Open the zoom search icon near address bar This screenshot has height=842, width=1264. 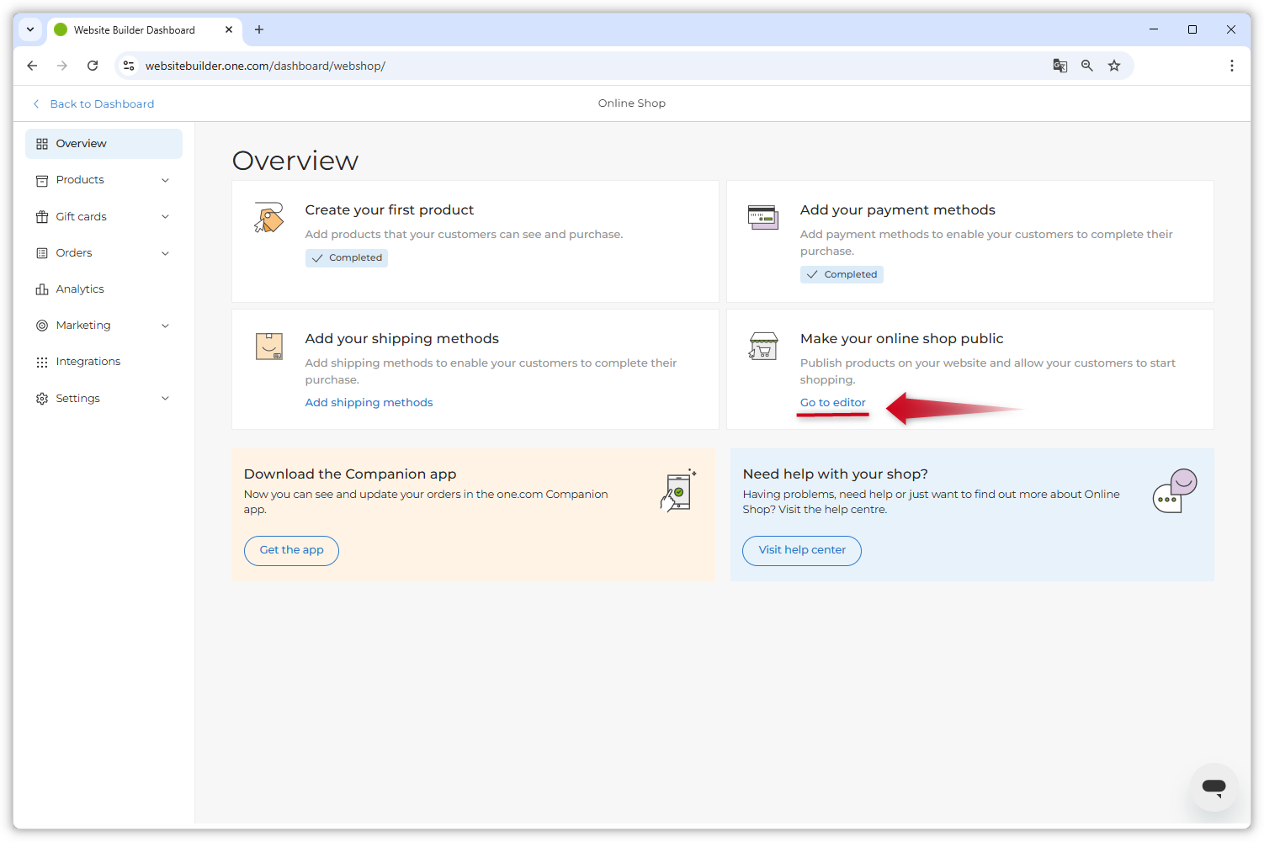[x=1086, y=65]
